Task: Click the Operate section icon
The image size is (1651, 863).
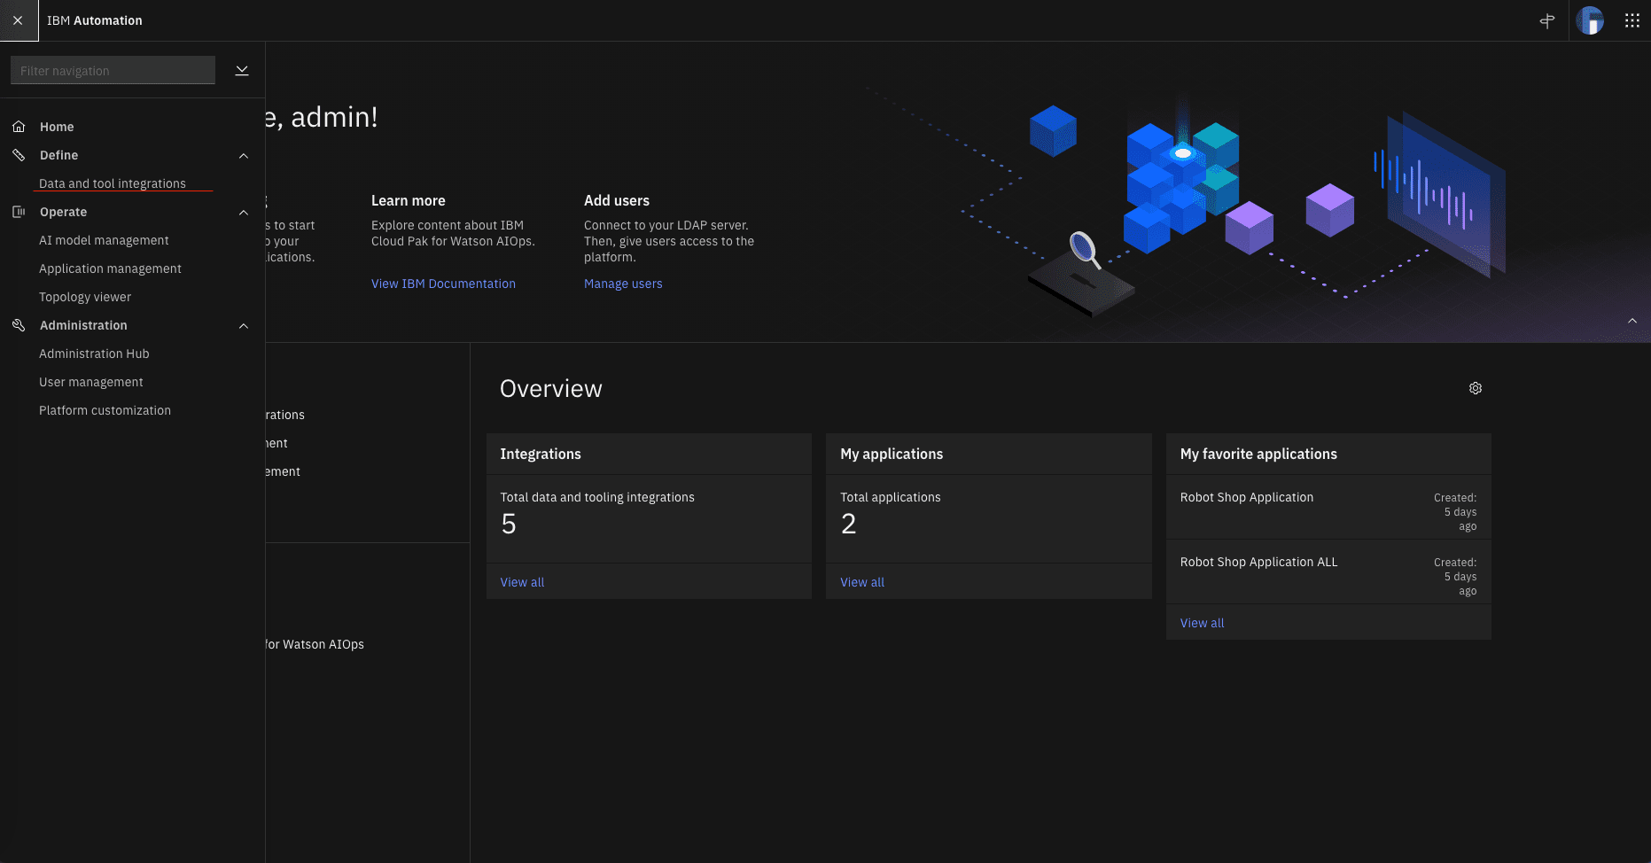Action: (x=19, y=211)
